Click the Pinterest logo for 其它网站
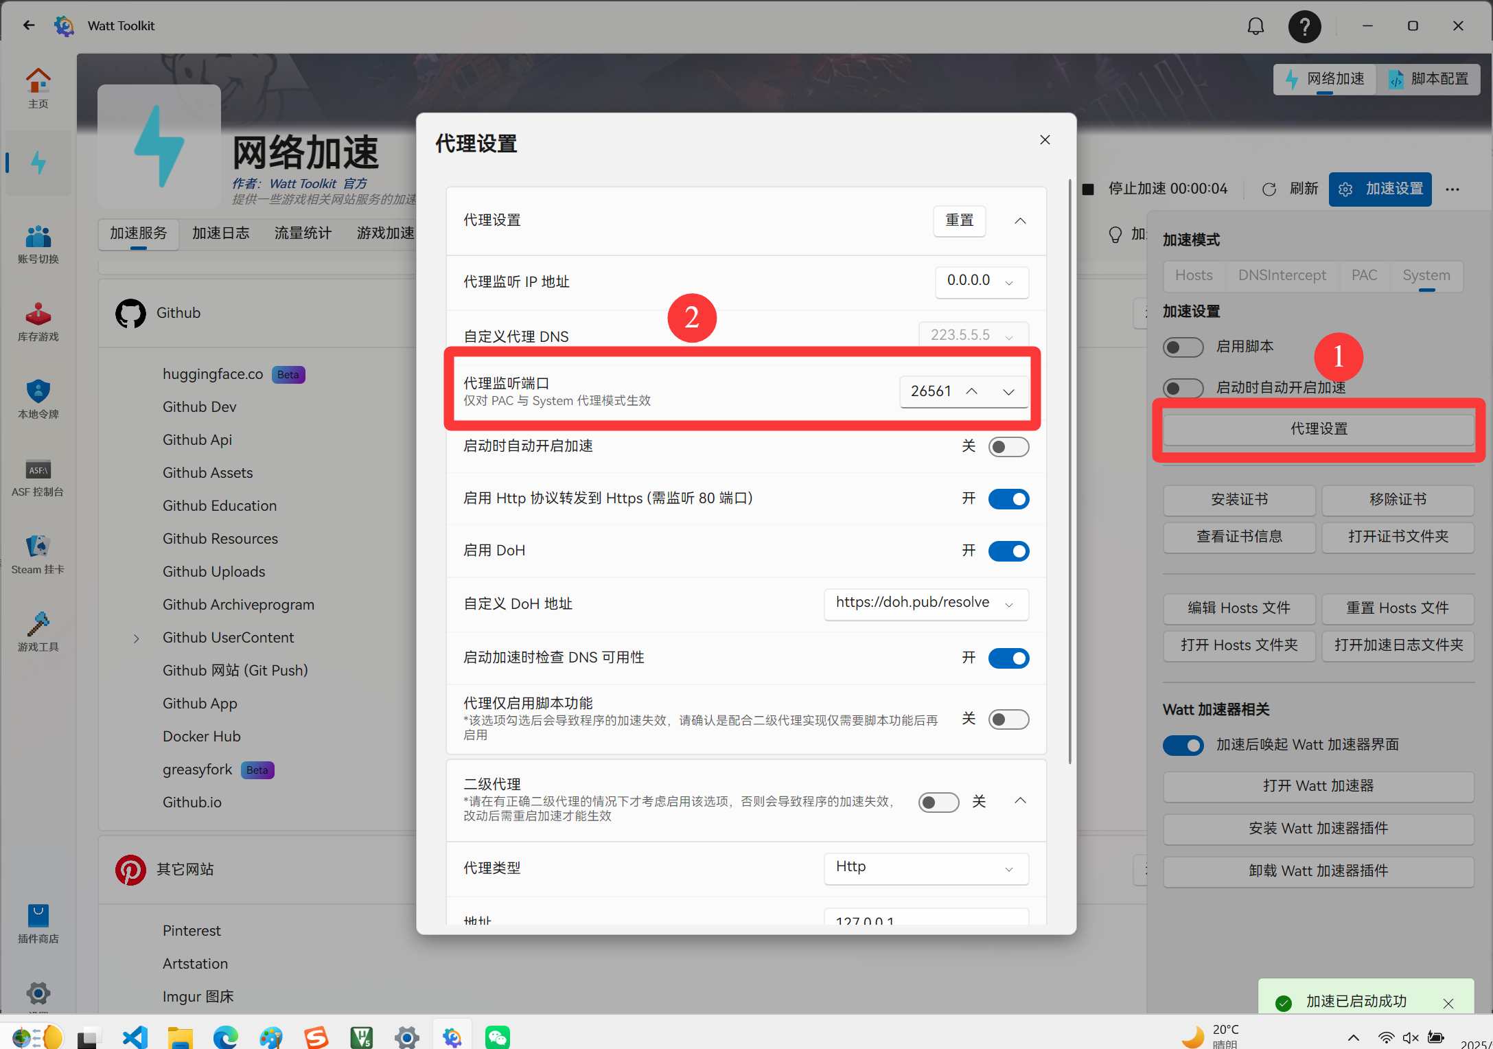Image resolution: width=1493 pixels, height=1049 pixels. [x=130, y=870]
